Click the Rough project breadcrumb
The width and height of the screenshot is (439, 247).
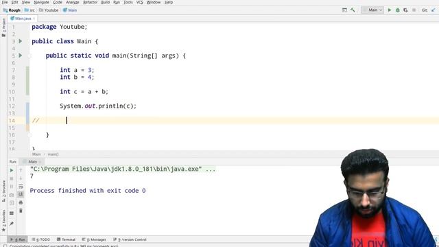(12, 10)
